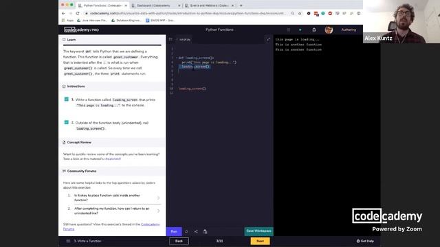Go Back to previous exercise
The height and width of the screenshot is (247, 440).
179,241
